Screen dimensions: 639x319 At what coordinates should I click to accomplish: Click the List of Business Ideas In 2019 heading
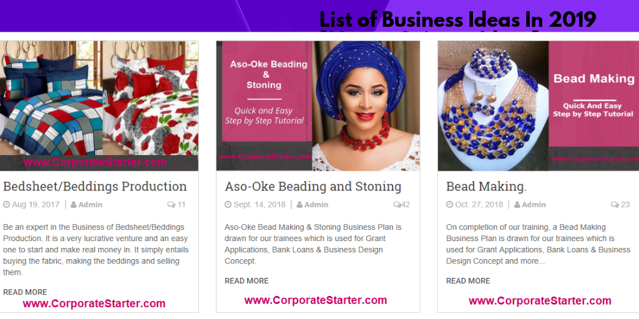click(458, 20)
